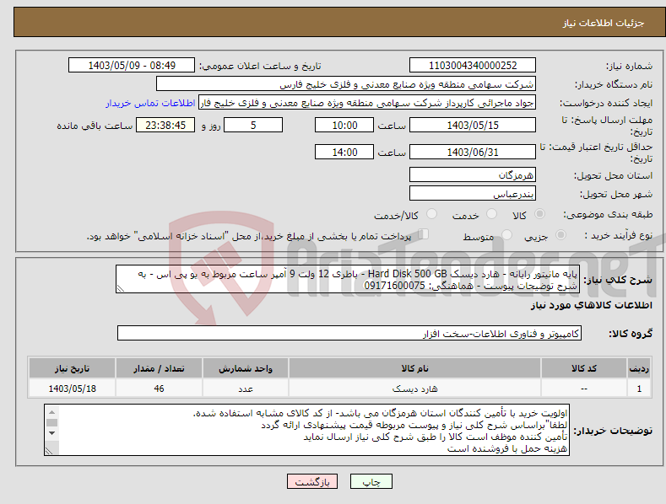Click the unit cell عدد

pyautogui.click(x=246, y=389)
